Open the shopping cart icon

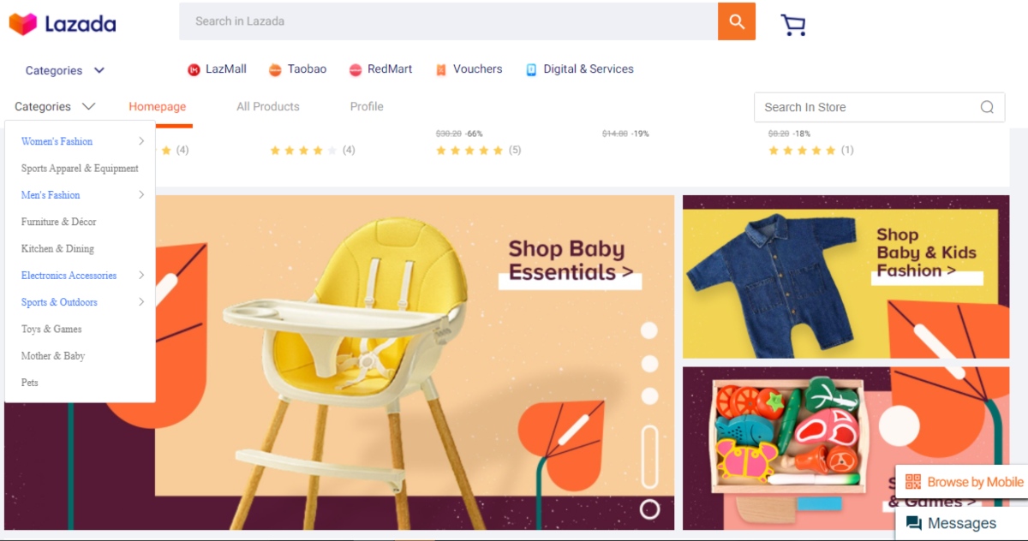pyautogui.click(x=793, y=25)
